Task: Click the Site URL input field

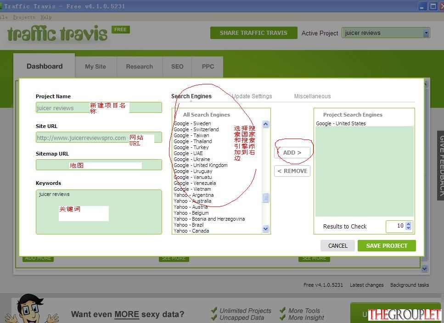Action: [99, 138]
